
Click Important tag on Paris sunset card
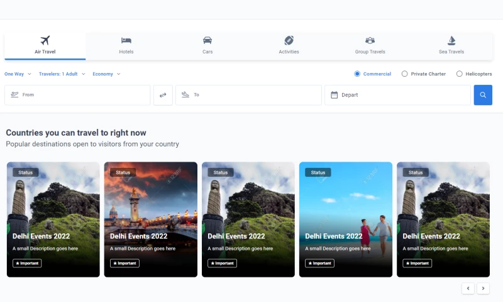tap(124, 263)
